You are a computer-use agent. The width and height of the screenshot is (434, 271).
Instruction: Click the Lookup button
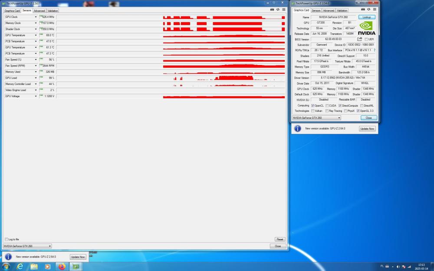(x=367, y=17)
